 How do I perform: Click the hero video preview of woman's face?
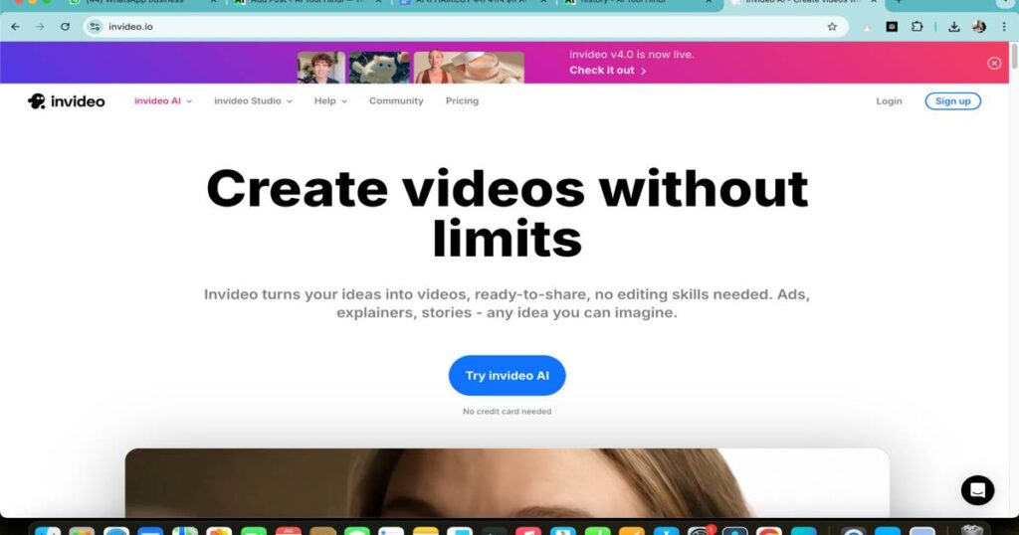tap(507, 483)
